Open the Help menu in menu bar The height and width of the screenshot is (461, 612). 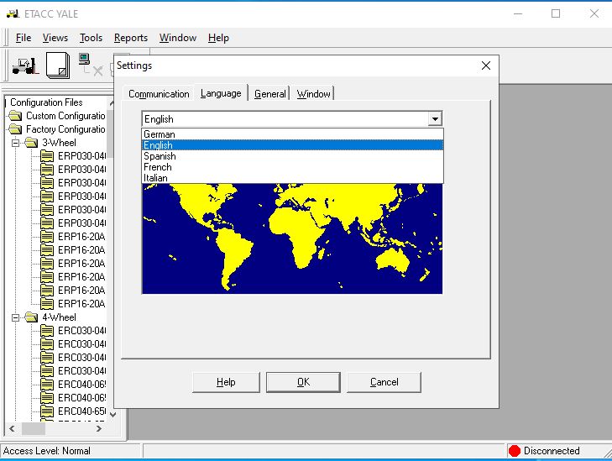[218, 38]
